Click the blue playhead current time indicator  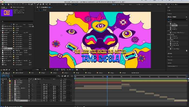107,77
